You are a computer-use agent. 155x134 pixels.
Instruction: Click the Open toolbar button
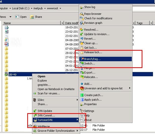tap(21, 17)
